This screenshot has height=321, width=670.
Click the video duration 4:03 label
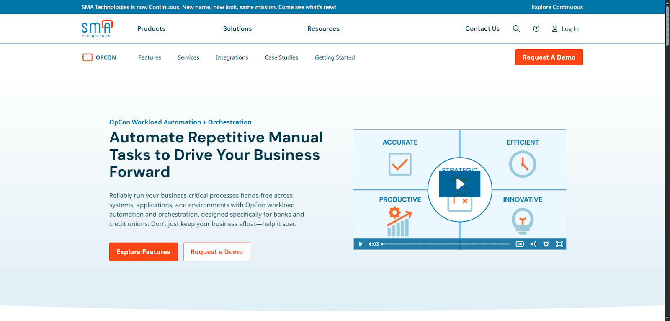tap(374, 244)
